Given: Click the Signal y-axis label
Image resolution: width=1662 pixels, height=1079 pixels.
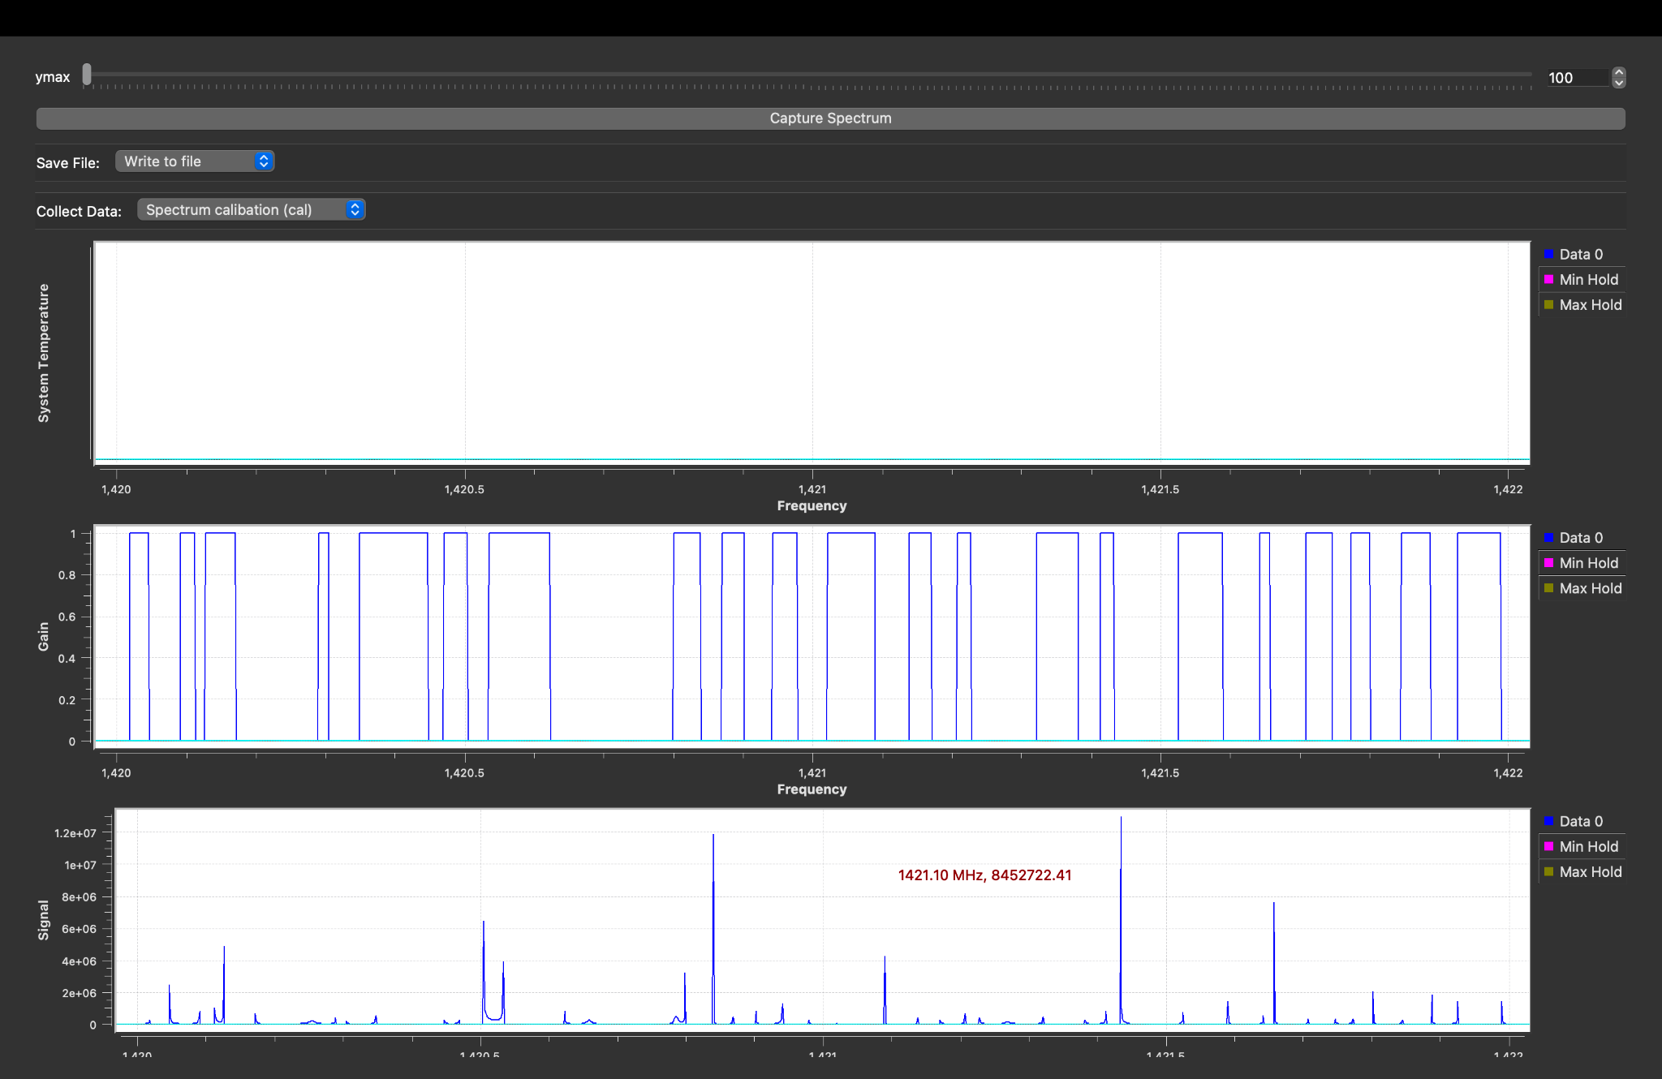Looking at the screenshot, I should pyautogui.click(x=44, y=920).
